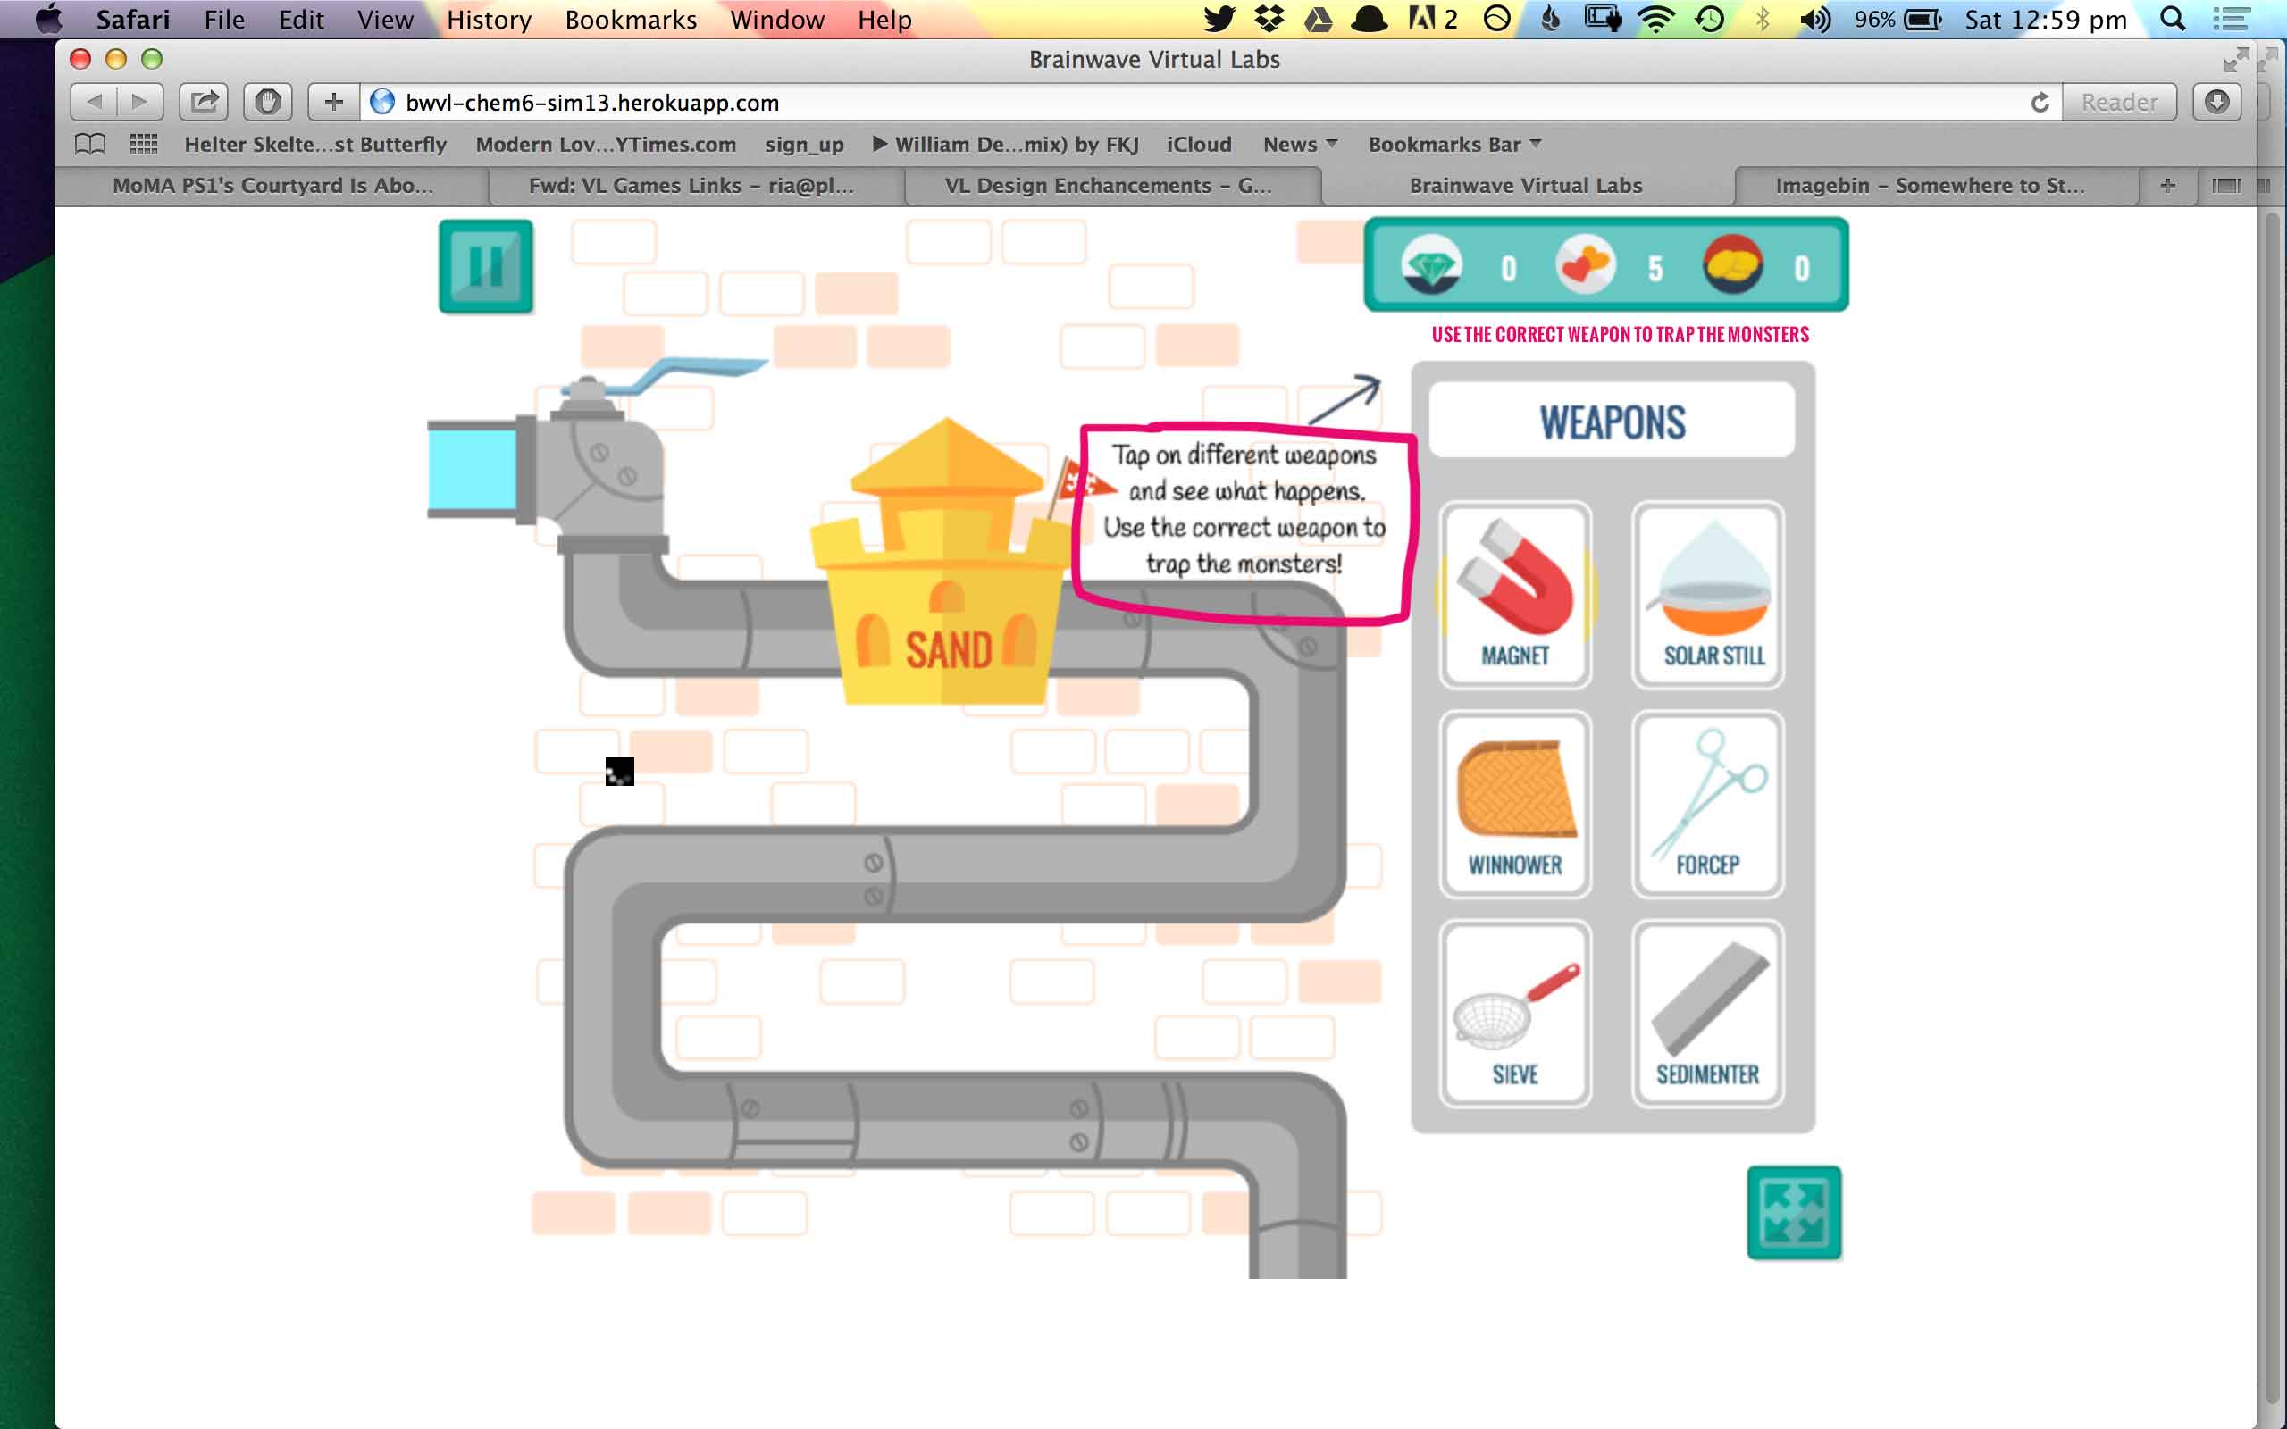
Task: Click the hearts lives icon
Action: point(1585,264)
